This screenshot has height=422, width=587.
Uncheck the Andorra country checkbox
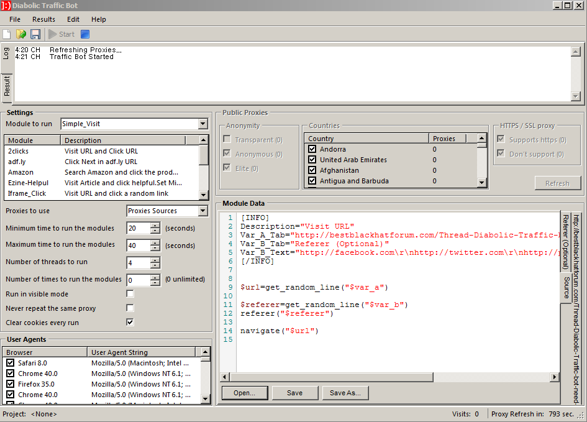pyautogui.click(x=312, y=149)
